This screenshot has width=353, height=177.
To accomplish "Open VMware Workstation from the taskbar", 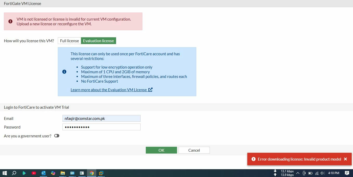I will (101, 173).
